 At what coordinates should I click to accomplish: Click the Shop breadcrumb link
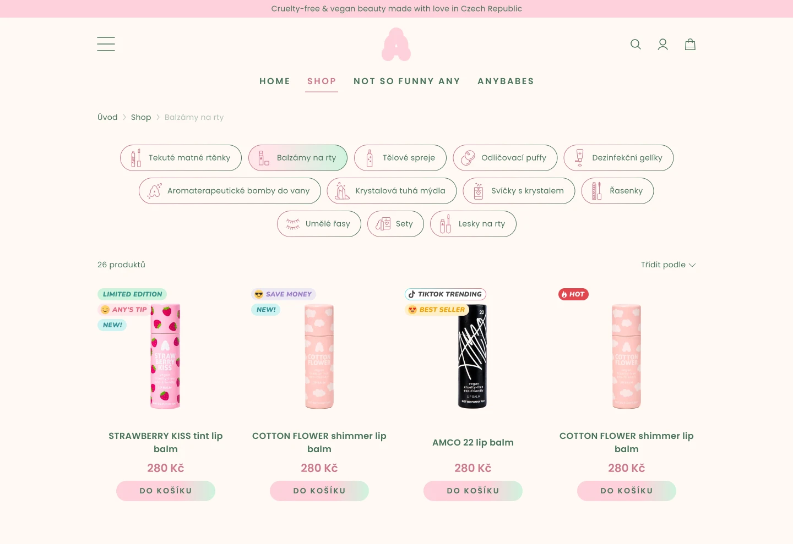pyautogui.click(x=141, y=117)
